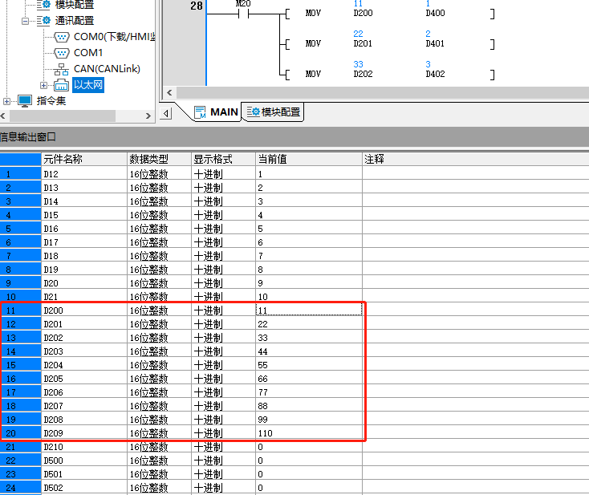Switch to the MAIN tab
589x495 pixels.
coord(217,112)
